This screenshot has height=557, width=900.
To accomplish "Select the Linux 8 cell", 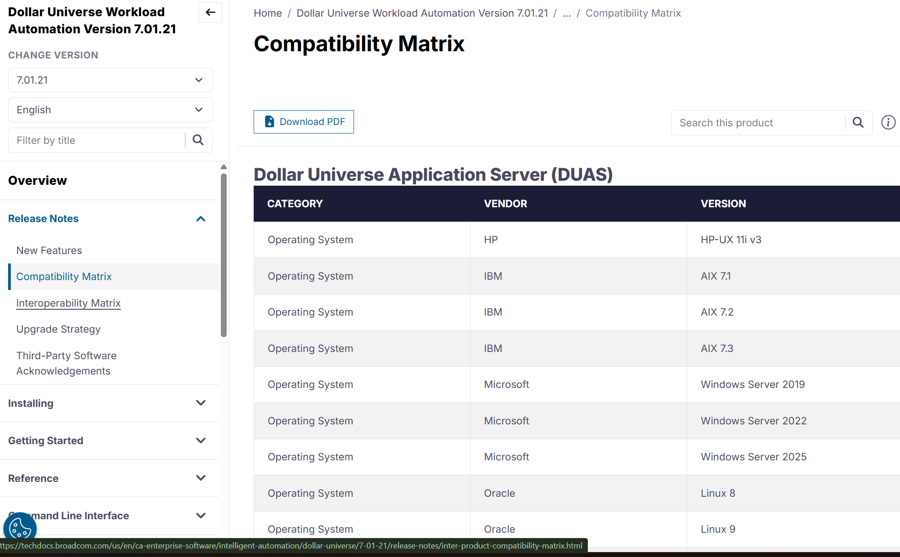I will pos(793,493).
